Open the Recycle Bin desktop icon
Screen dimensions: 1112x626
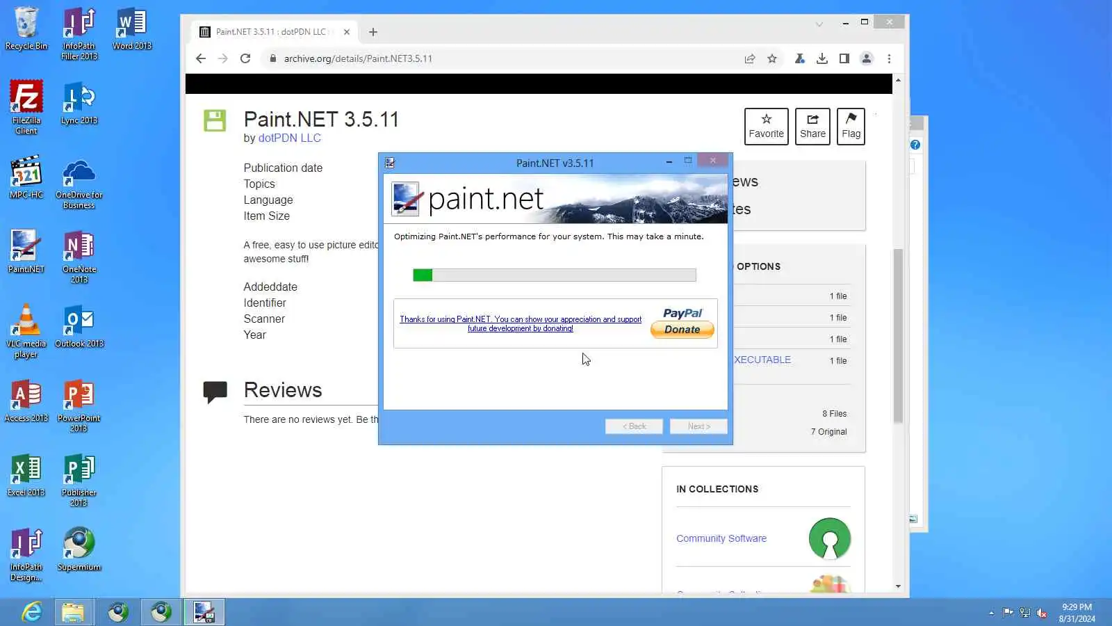coord(26,29)
